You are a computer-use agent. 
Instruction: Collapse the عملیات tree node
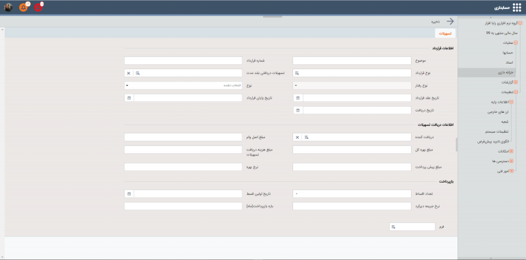516,43
